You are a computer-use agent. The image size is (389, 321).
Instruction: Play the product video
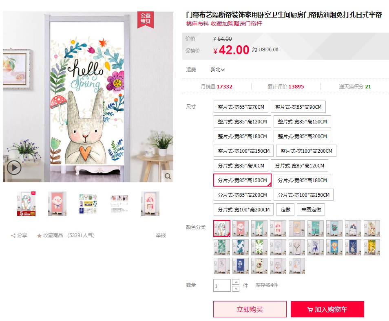[14, 168]
